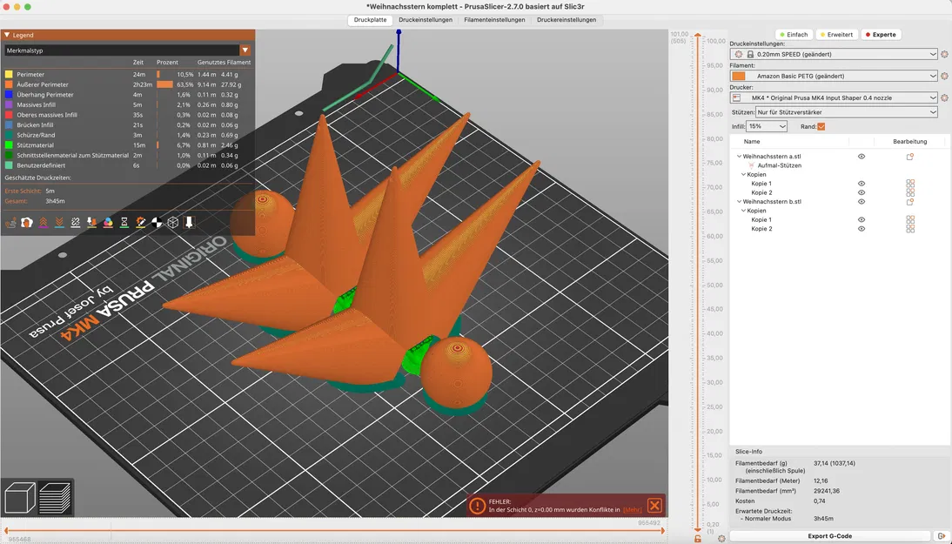
Task: Toggle retractions upward arrows icon
Action: [44, 223]
